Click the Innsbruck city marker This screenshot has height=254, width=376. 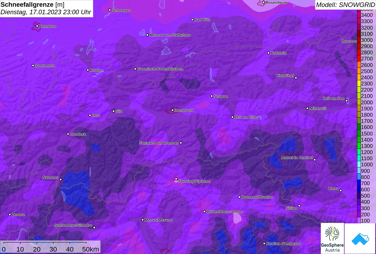[x=172, y=110]
